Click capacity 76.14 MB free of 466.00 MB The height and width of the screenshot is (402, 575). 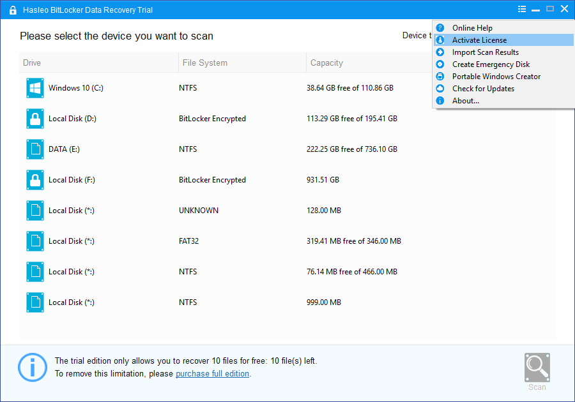pos(352,272)
